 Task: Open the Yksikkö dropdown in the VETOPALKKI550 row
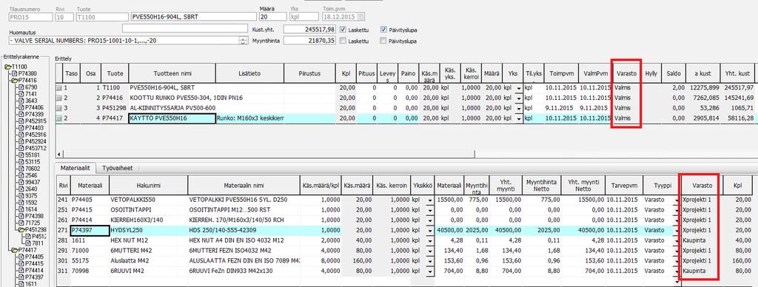click(430, 200)
